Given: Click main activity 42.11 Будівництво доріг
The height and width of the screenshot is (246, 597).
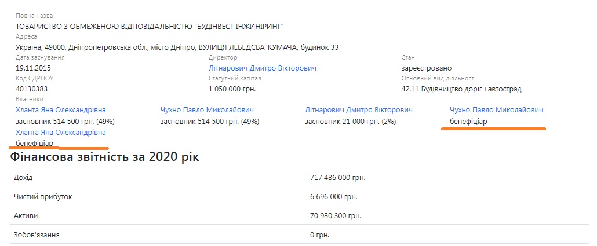Looking at the screenshot, I should (461, 89).
